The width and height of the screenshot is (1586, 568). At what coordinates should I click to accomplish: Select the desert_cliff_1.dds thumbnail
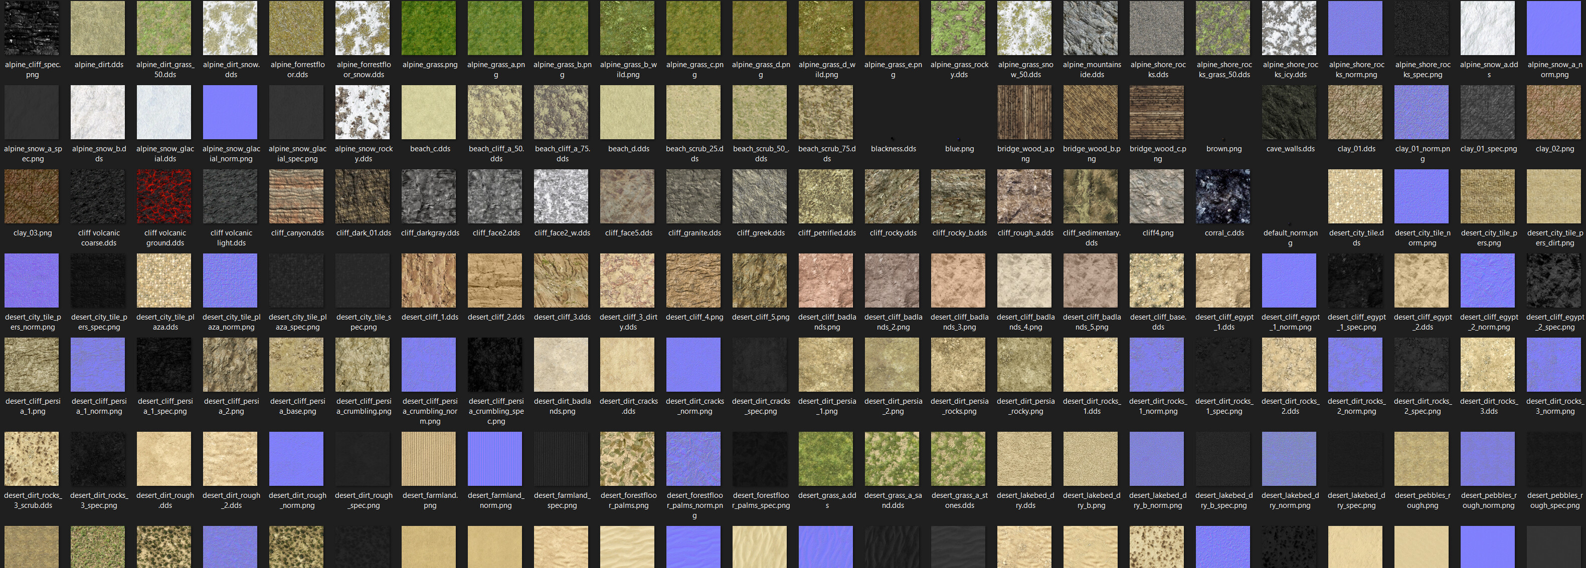point(429,281)
